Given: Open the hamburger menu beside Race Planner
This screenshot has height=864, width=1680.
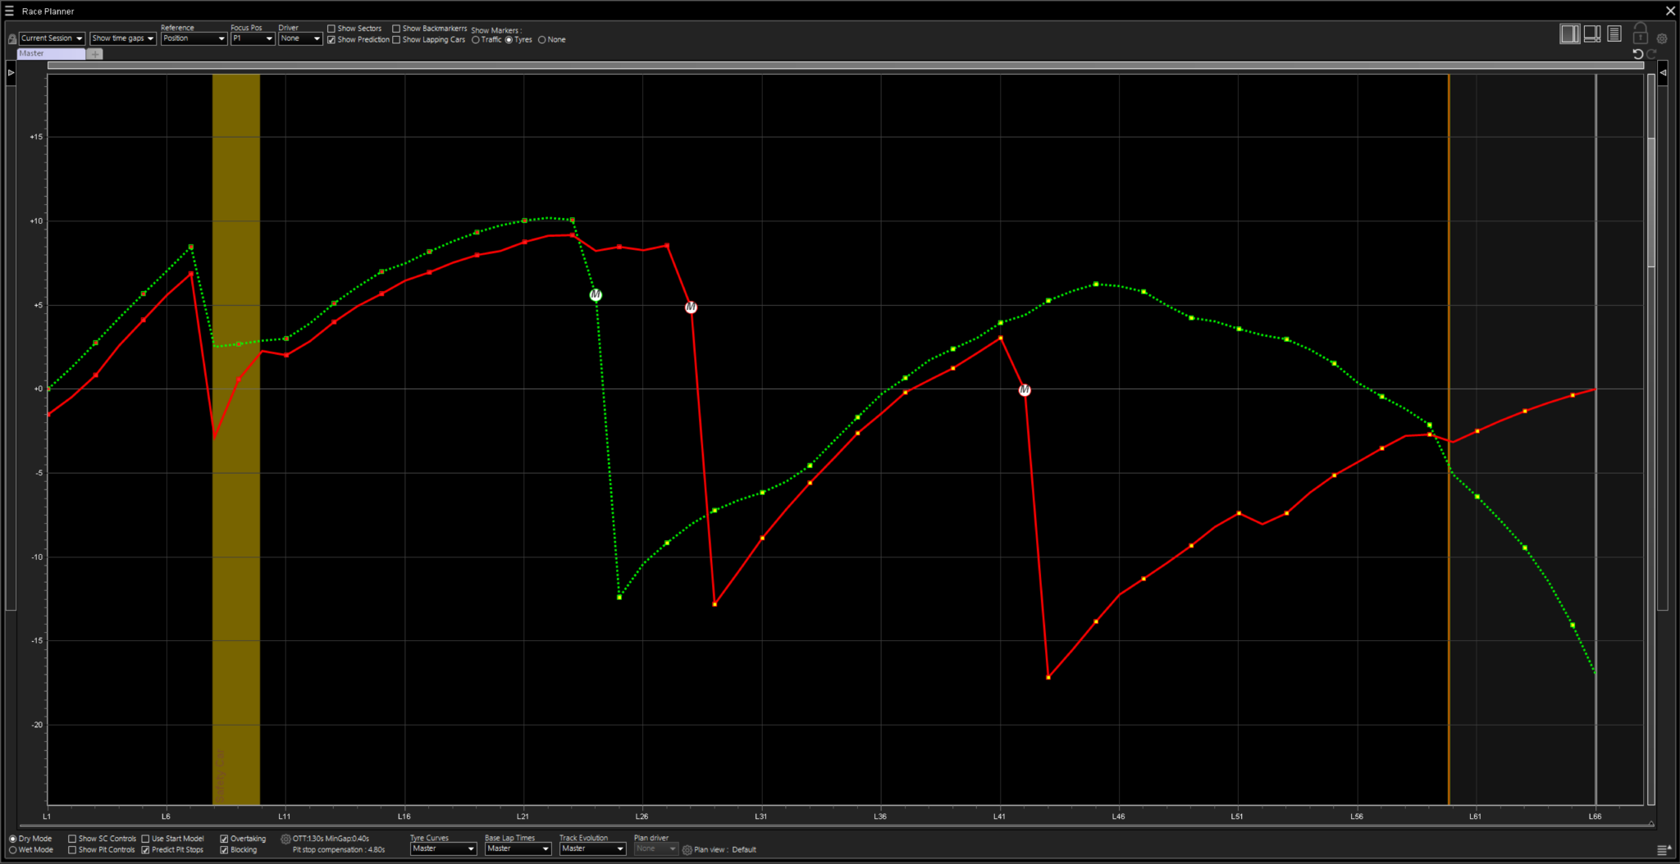Looking at the screenshot, I should 10,11.
